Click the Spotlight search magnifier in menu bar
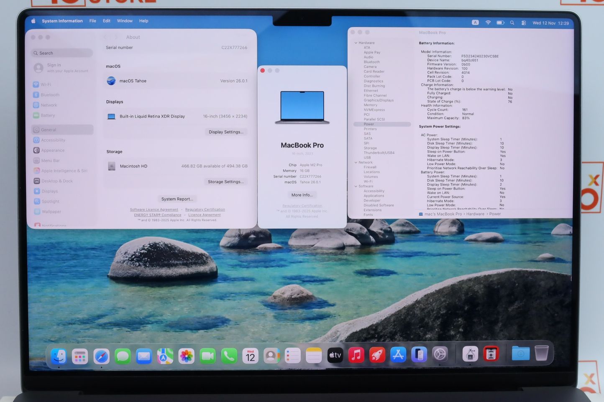Image resolution: width=604 pixels, height=402 pixels. [512, 23]
